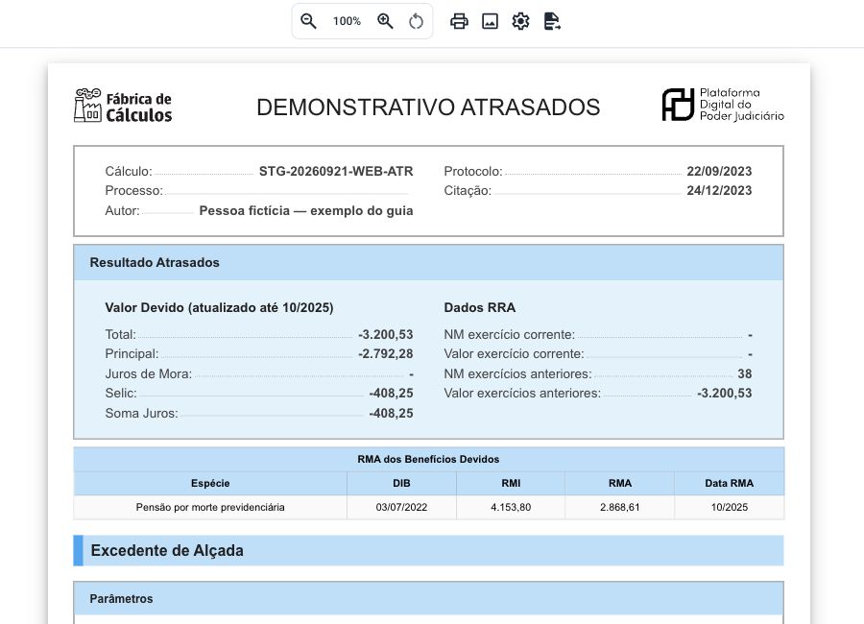Zoom in with the magnifier plus icon

click(385, 21)
